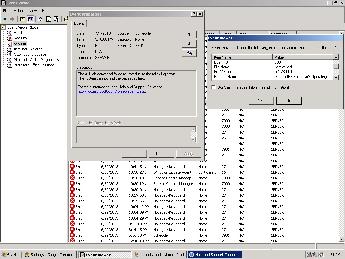Open the File menu
The width and height of the screenshot is (345, 259).
pos(6,11)
